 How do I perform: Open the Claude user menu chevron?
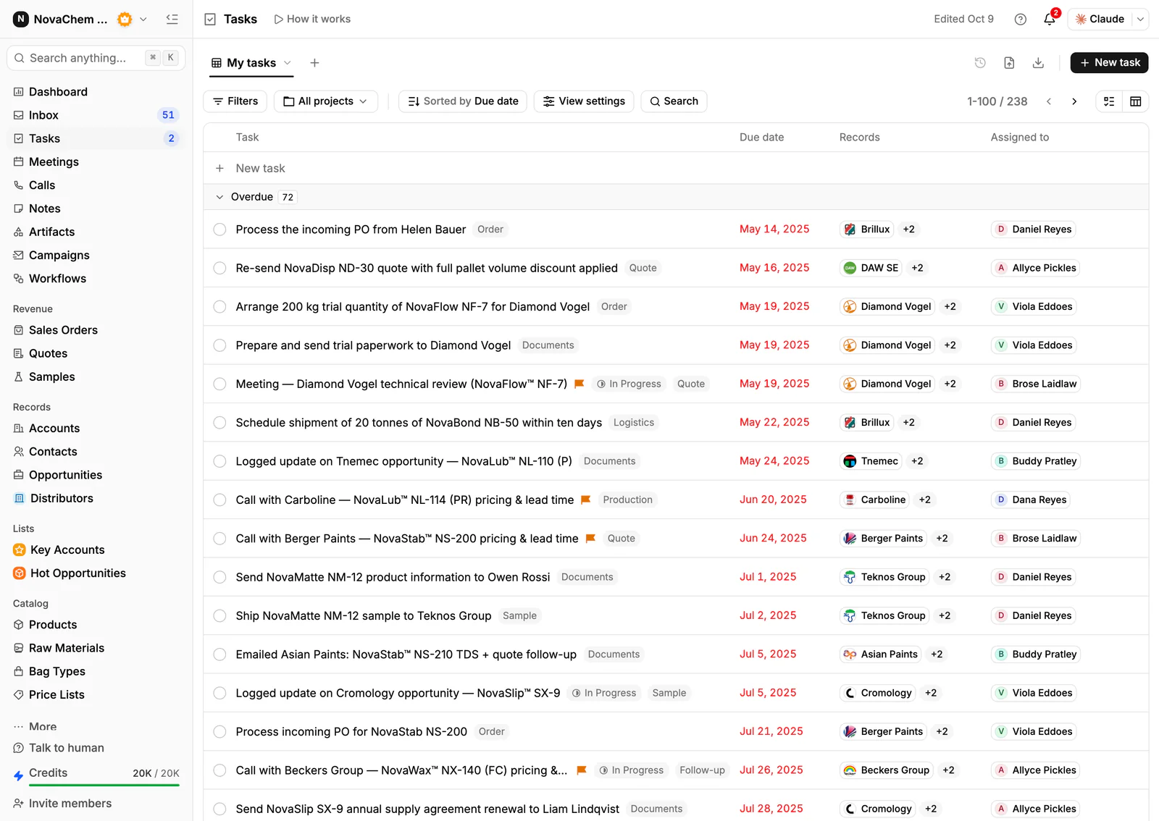(x=1140, y=20)
